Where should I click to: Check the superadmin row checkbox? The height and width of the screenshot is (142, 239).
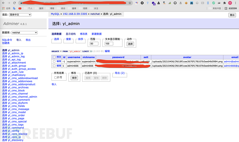[54, 61]
